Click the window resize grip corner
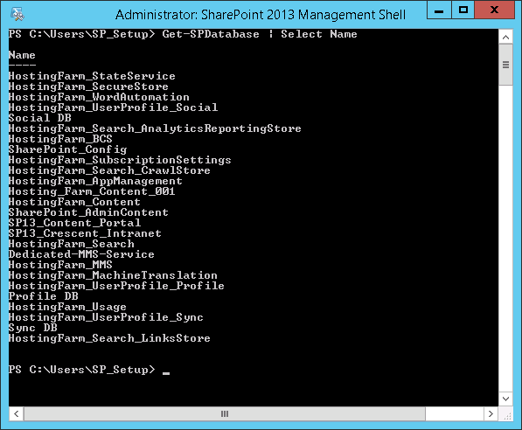The width and height of the screenshot is (522, 430). click(x=507, y=415)
